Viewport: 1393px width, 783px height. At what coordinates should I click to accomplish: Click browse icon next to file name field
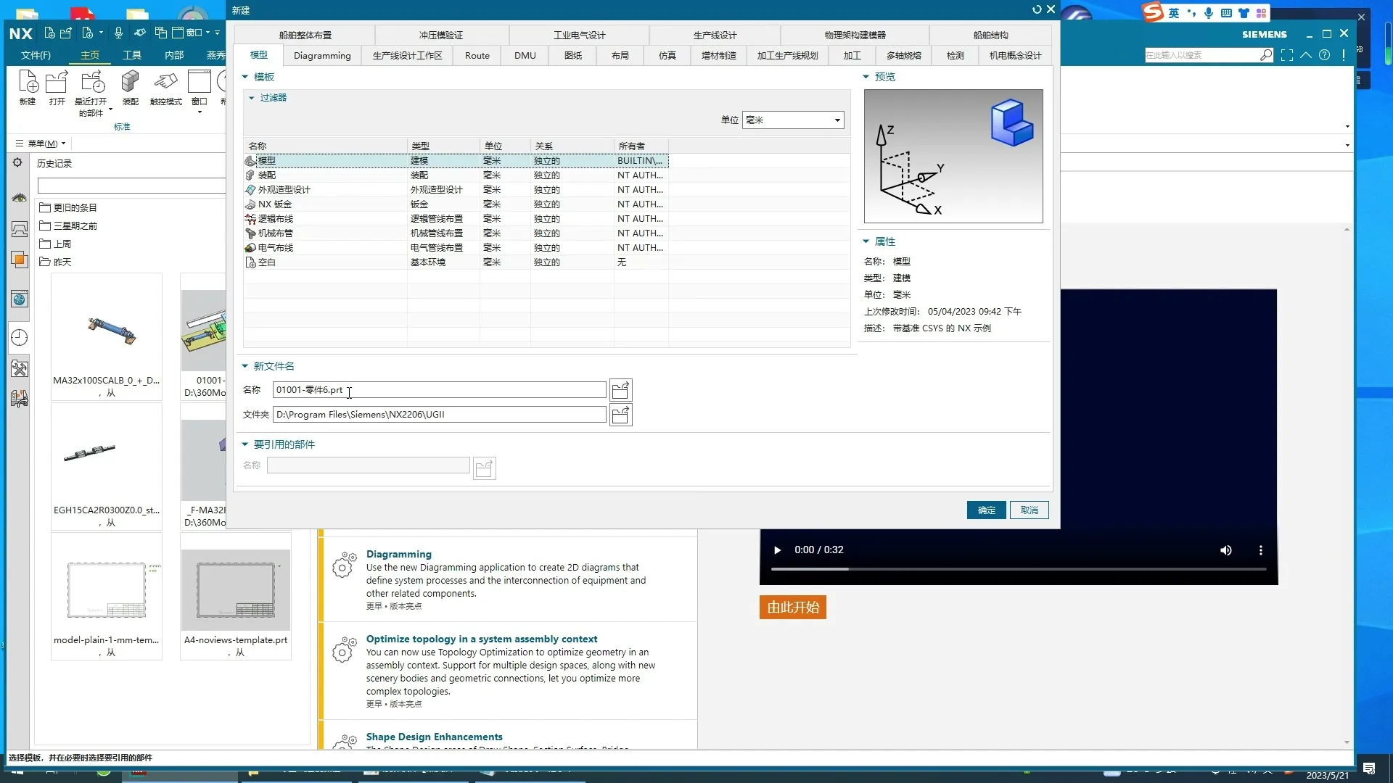click(620, 391)
